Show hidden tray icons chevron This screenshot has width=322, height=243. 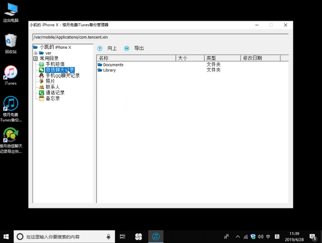pyautogui.click(x=237, y=237)
